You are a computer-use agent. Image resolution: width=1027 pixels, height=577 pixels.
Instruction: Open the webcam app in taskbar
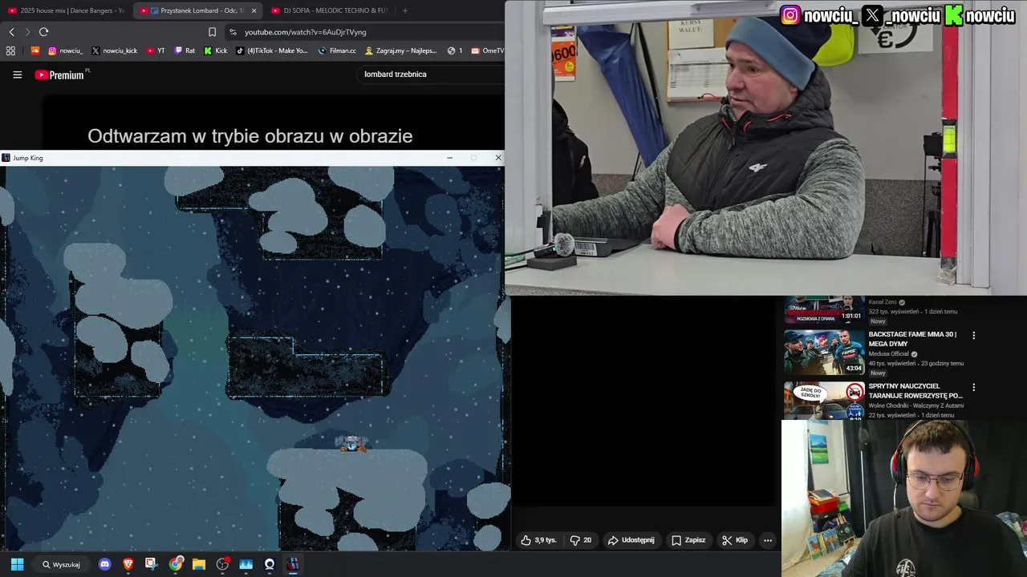click(x=270, y=564)
